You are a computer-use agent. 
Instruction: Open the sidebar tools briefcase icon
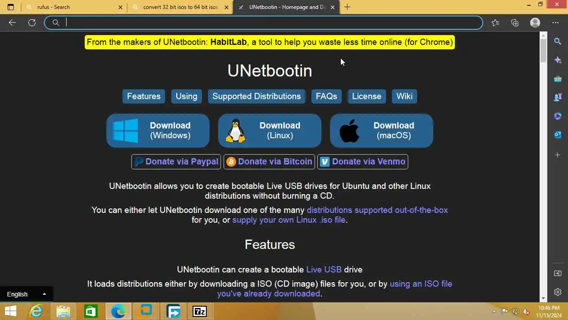(x=558, y=79)
